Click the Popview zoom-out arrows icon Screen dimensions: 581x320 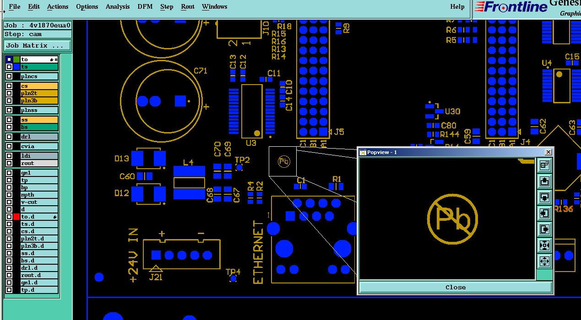point(544,261)
